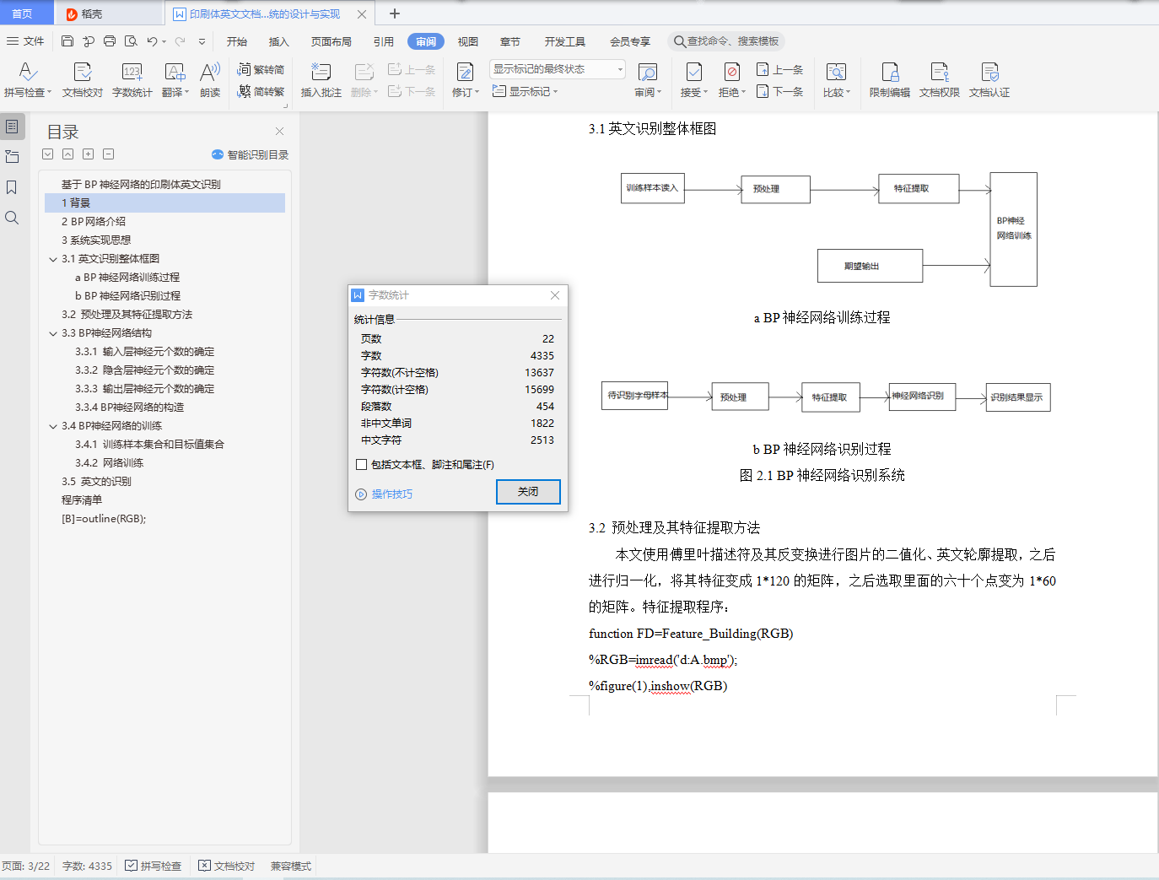
Task: Select outline entry 程序清单
Action: 82,500
